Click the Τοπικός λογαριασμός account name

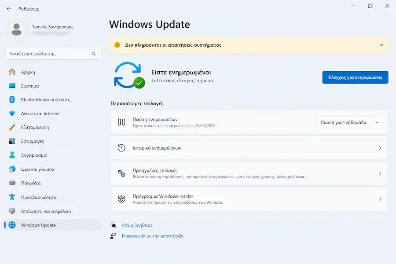[x=53, y=27]
